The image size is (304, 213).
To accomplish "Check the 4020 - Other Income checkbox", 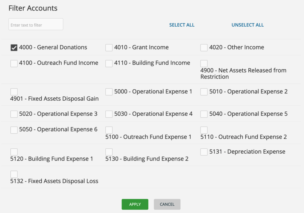I will point(204,48).
